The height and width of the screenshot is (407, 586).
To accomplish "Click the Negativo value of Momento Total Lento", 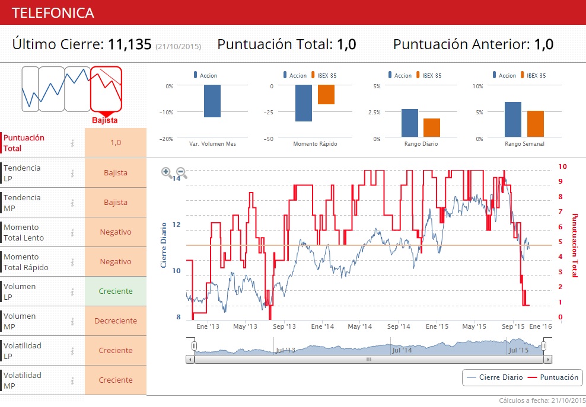I will 116,232.
